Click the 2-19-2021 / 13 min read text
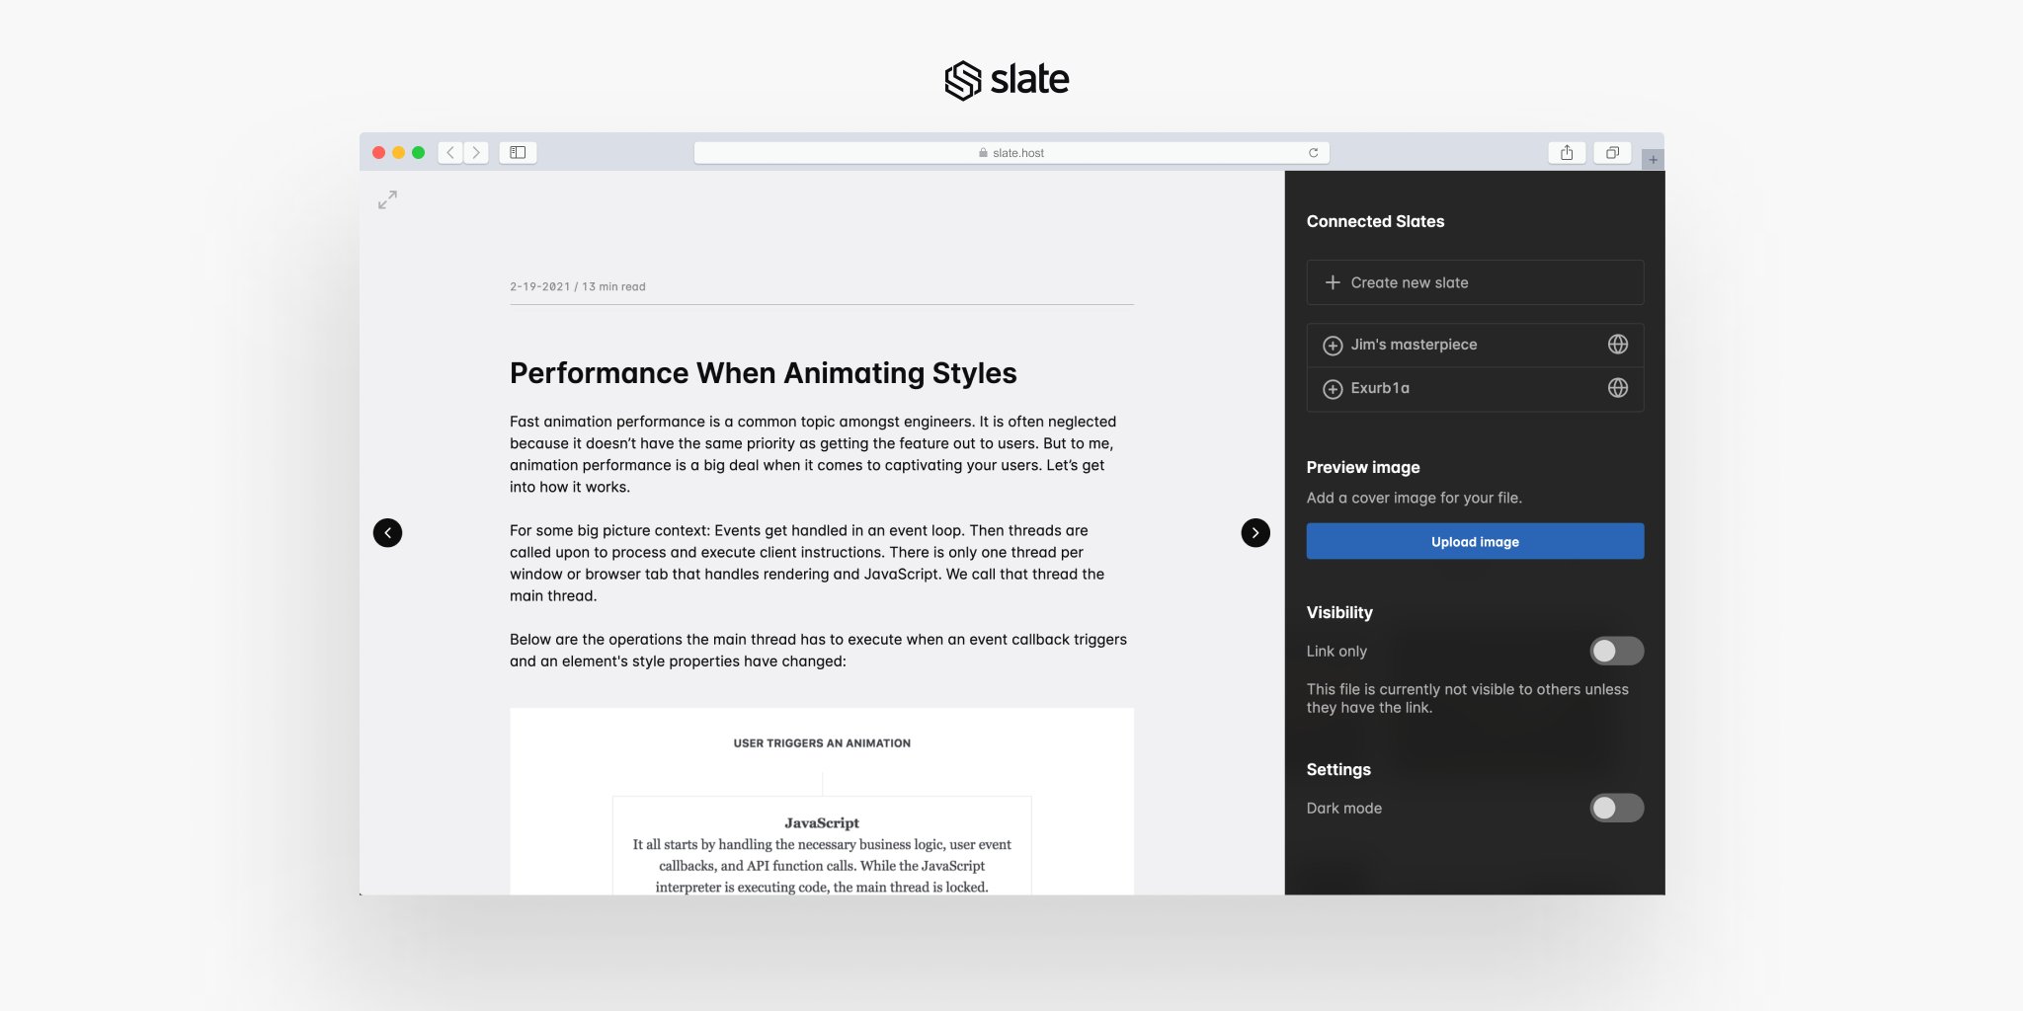This screenshot has height=1011, width=2023. point(578,286)
